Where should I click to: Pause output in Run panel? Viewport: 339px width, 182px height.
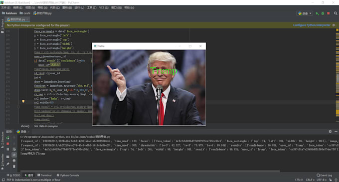[x=8, y=149]
